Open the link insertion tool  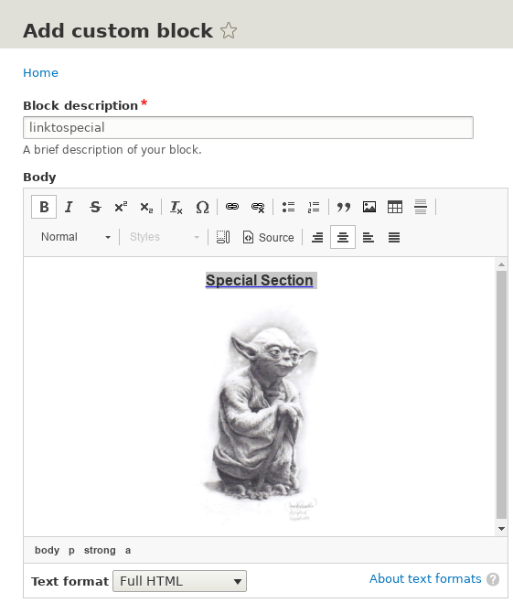232,207
